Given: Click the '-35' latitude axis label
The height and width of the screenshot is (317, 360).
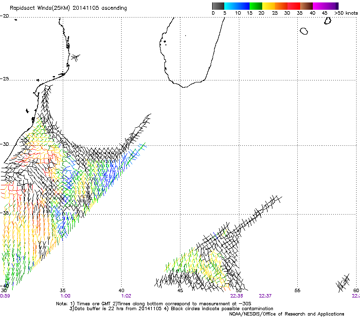Looking at the screenshot, I should coord(4,213).
